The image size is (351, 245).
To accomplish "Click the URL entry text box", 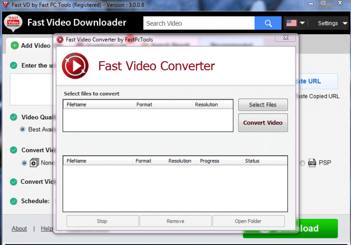I will click(x=32, y=89).
